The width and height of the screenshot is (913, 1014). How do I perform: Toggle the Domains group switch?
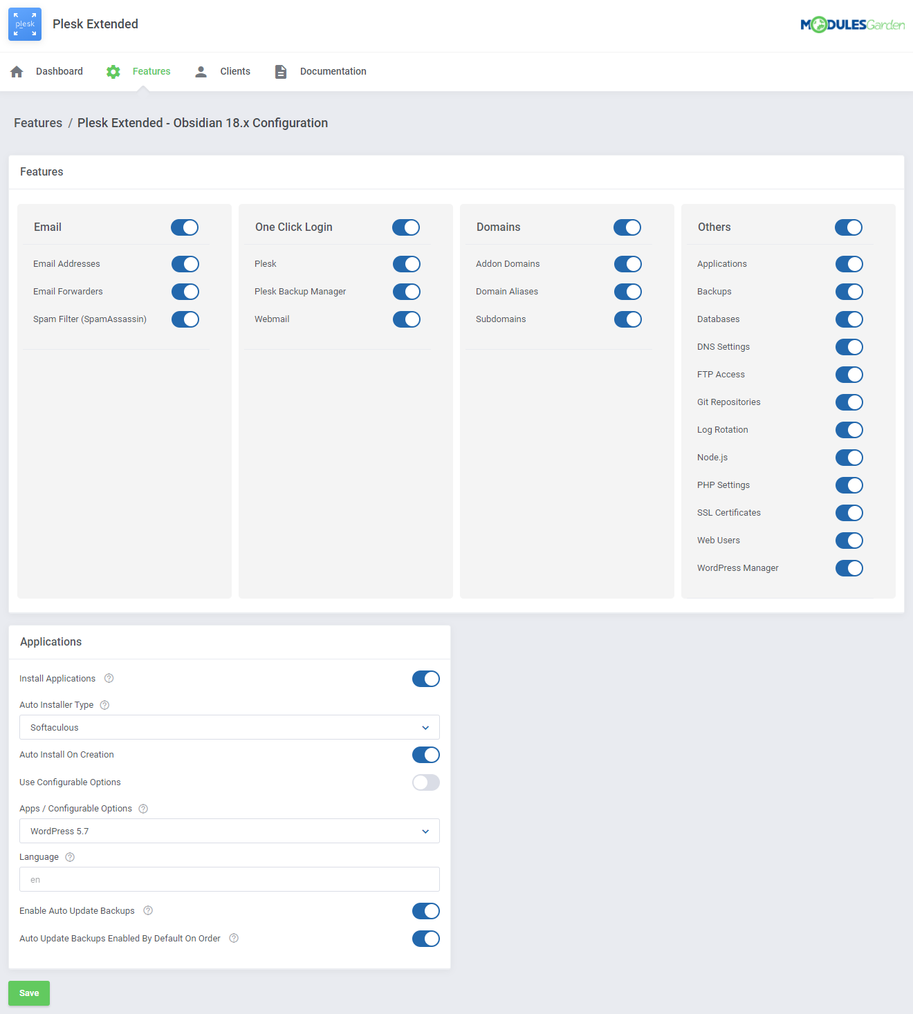pyautogui.click(x=627, y=227)
